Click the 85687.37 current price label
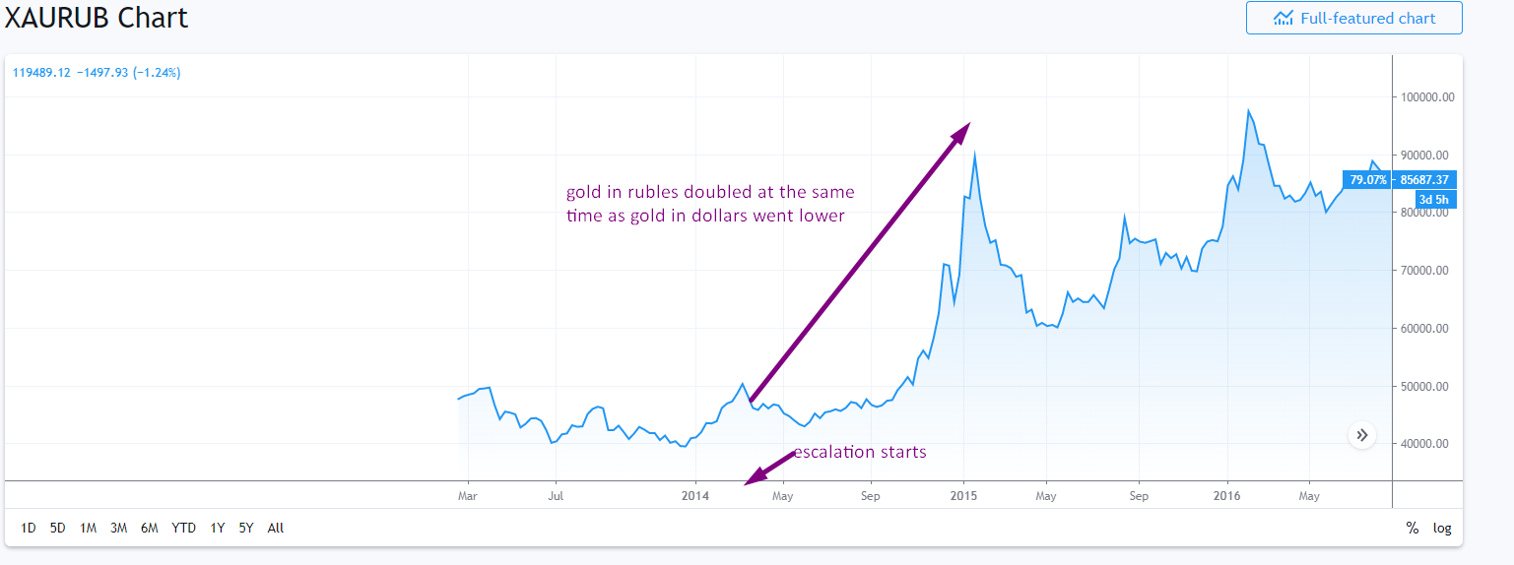This screenshot has width=1514, height=565. [x=1421, y=180]
